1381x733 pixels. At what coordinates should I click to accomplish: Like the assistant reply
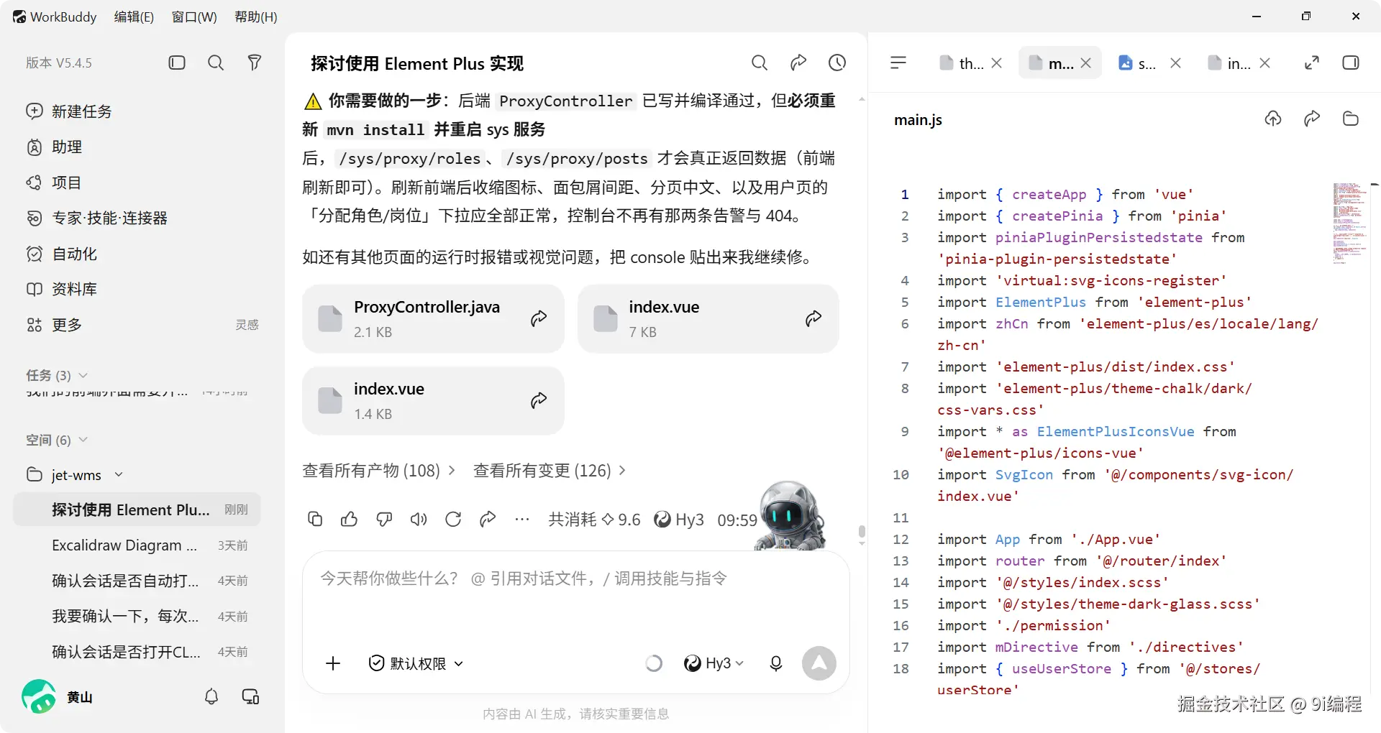350,519
